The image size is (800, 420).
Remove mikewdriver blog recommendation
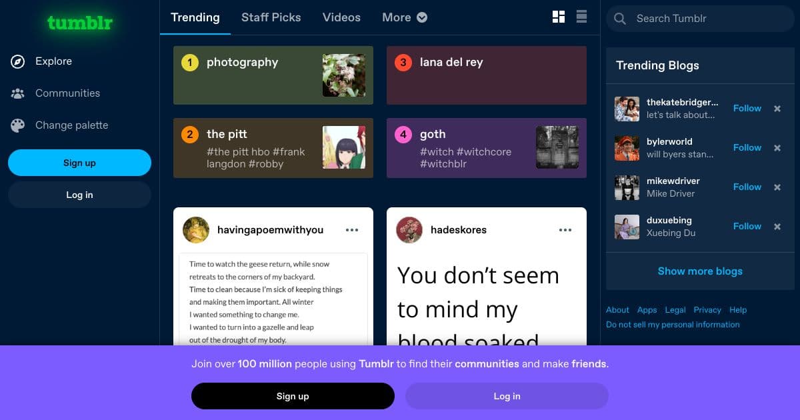[777, 187]
